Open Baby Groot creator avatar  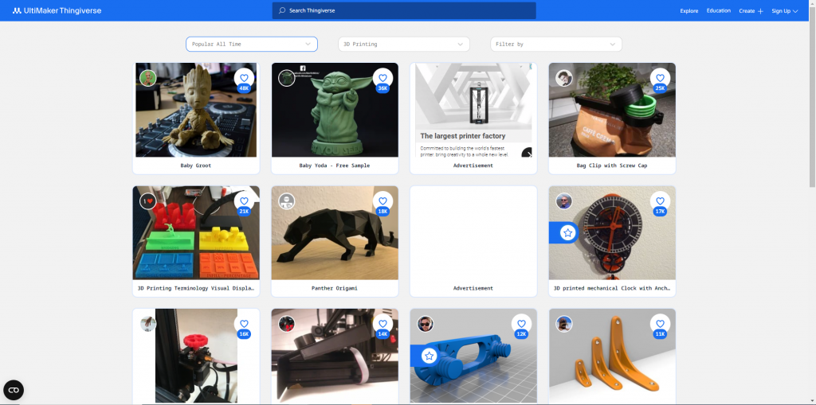(147, 78)
